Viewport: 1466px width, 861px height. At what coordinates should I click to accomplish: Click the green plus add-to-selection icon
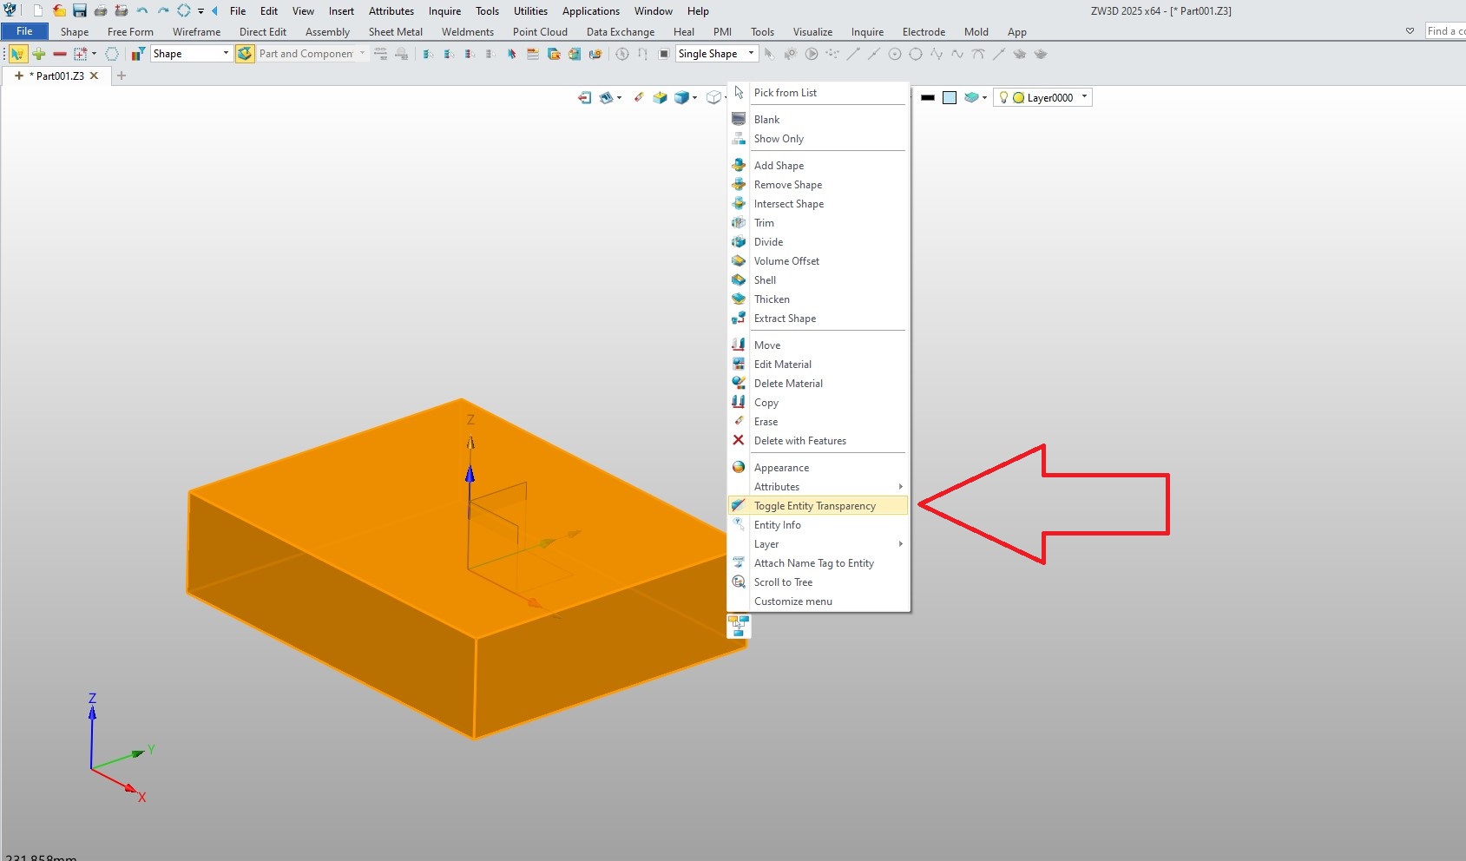(x=38, y=54)
